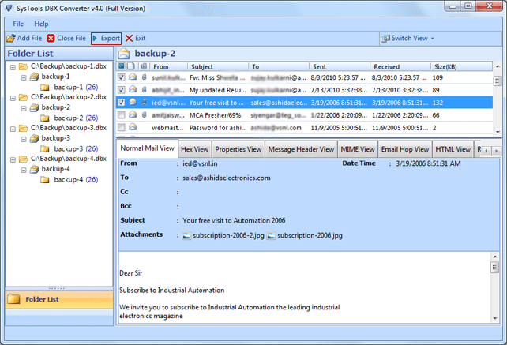Click the document icon column header
Viewport: 507px width, 345px height.
tap(130, 66)
